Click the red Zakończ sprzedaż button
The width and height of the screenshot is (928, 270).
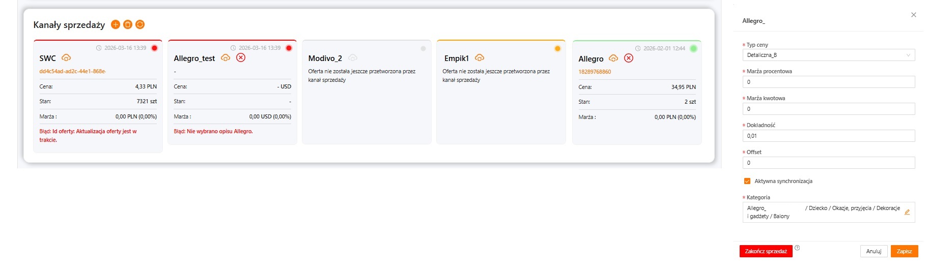click(x=766, y=251)
